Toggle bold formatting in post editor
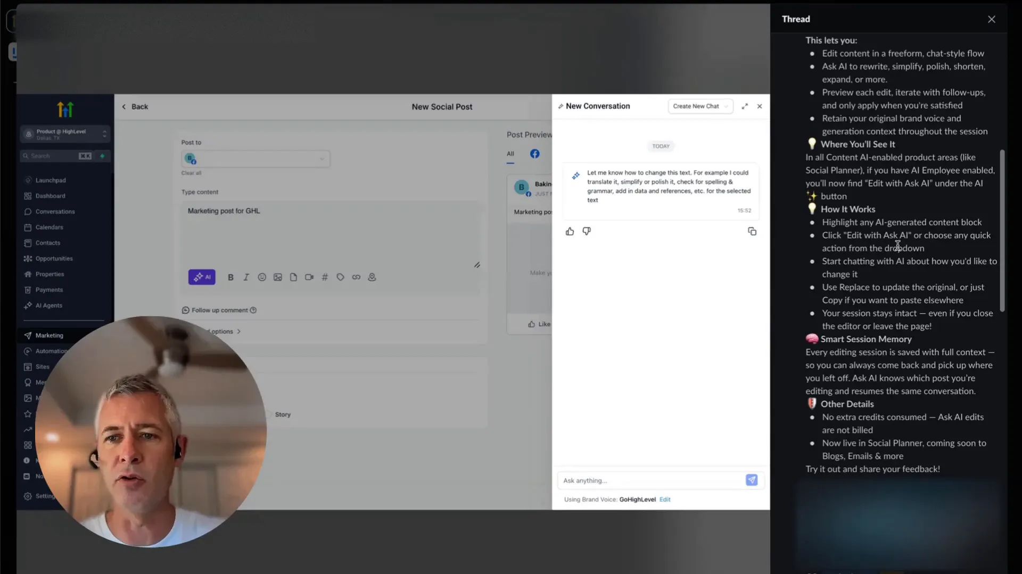The height and width of the screenshot is (574, 1022). coord(230,277)
